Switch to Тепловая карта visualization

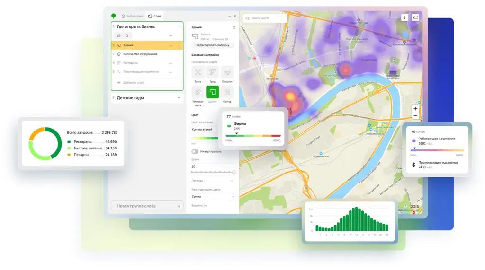pos(198,92)
